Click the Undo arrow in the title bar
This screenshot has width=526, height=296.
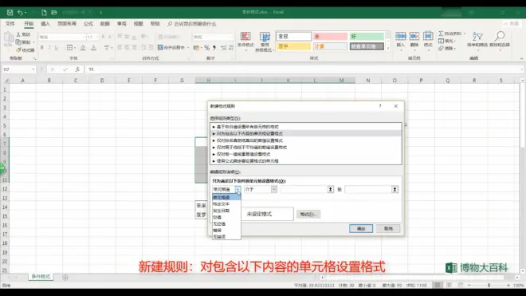pyautogui.click(x=20, y=13)
